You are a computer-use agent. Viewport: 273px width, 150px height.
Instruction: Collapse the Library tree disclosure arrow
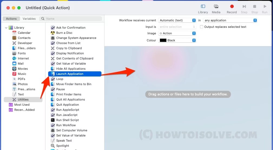(6, 28)
